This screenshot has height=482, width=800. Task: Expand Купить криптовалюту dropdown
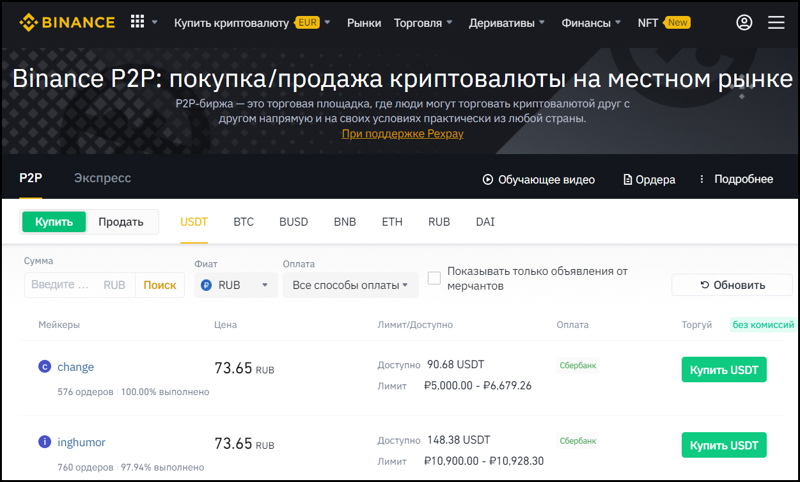tap(327, 22)
